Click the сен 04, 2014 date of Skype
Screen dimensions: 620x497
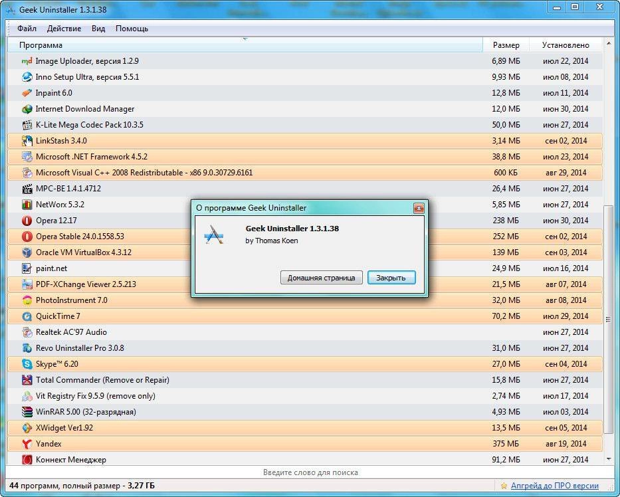pos(566,364)
